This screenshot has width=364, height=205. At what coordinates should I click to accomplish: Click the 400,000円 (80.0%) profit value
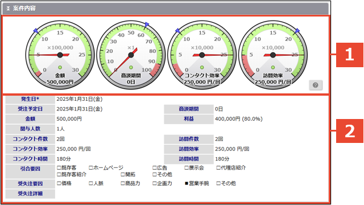click(239, 119)
